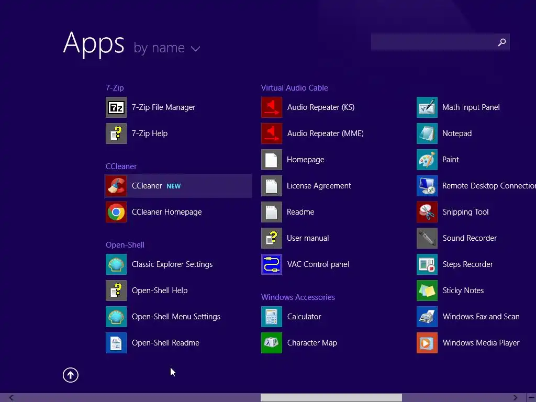
Task: Open Windows Media Player icon
Action: click(x=427, y=343)
